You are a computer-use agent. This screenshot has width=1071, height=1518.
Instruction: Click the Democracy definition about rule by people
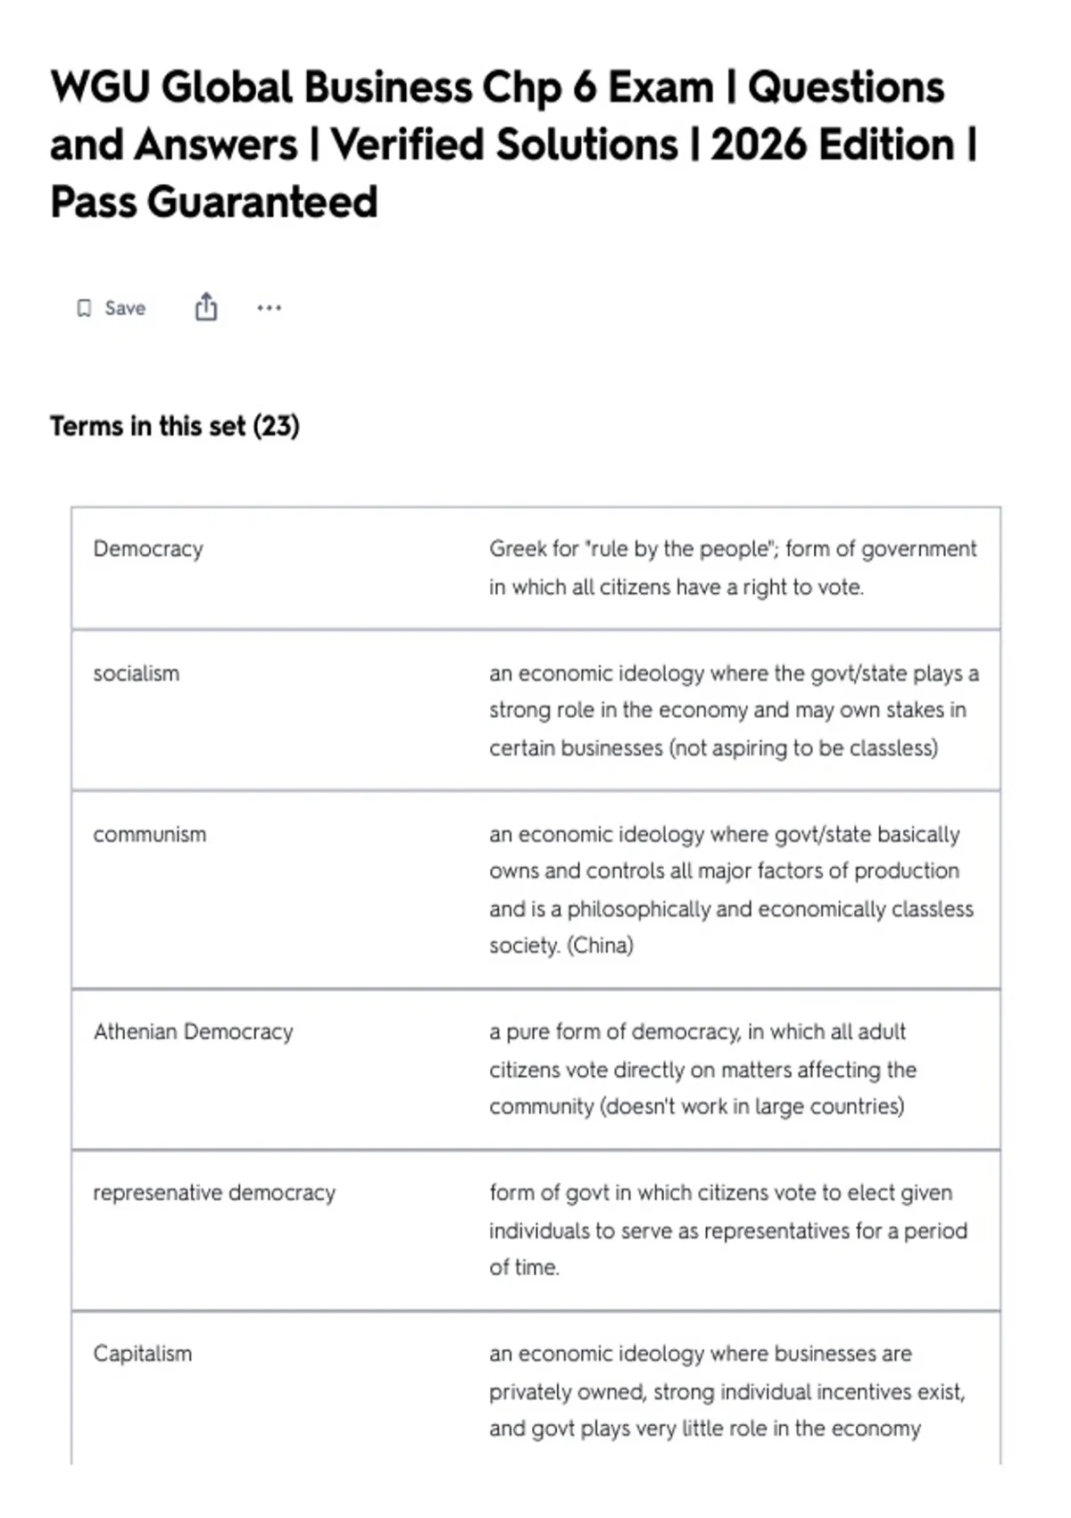[x=733, y=568]
